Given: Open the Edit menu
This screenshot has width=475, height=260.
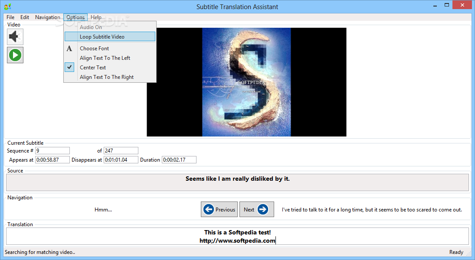Looking at the screenshot, I should (x=25, y=17).
